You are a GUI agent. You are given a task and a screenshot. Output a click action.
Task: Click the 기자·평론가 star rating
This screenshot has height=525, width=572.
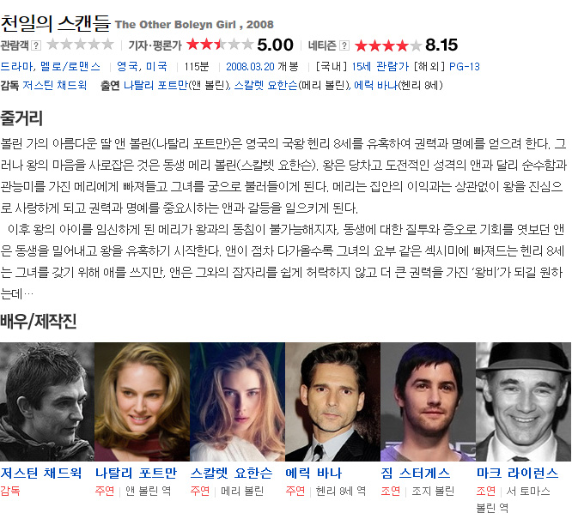[x=220, y=45]
